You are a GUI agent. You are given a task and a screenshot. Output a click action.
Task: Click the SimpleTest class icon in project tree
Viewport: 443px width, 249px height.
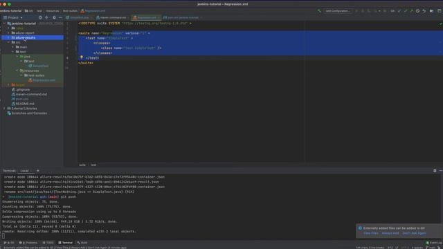pos(30,66)
